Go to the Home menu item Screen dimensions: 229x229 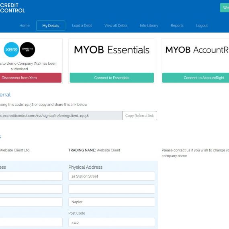click(25, 26)
